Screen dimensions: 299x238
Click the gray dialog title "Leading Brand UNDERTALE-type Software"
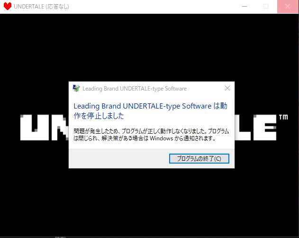coord(135,89)
